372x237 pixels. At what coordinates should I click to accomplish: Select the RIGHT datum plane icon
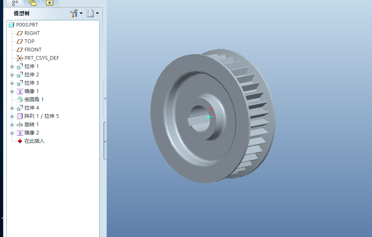[20, 33]
